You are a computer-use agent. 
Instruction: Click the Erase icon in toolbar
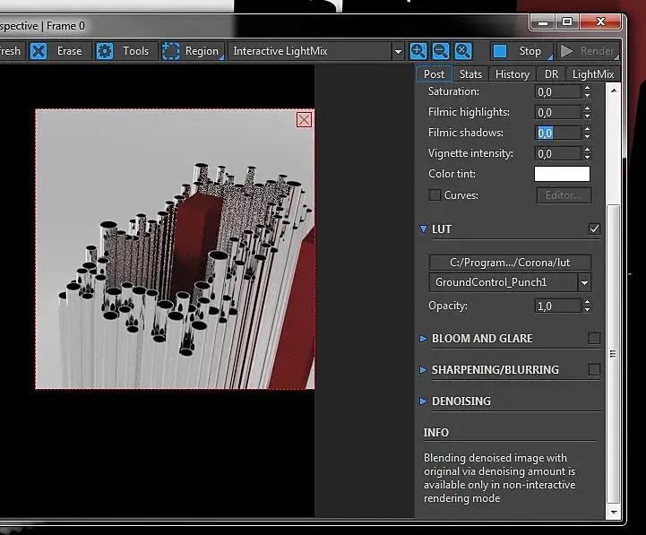39,51
